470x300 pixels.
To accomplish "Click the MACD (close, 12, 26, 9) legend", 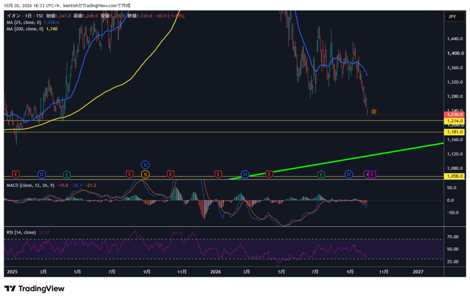I will click(30, 185).
